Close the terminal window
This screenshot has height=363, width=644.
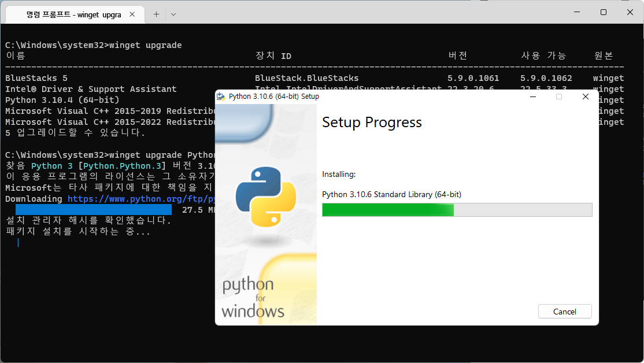pyautogui.click(x=630, y=12)
